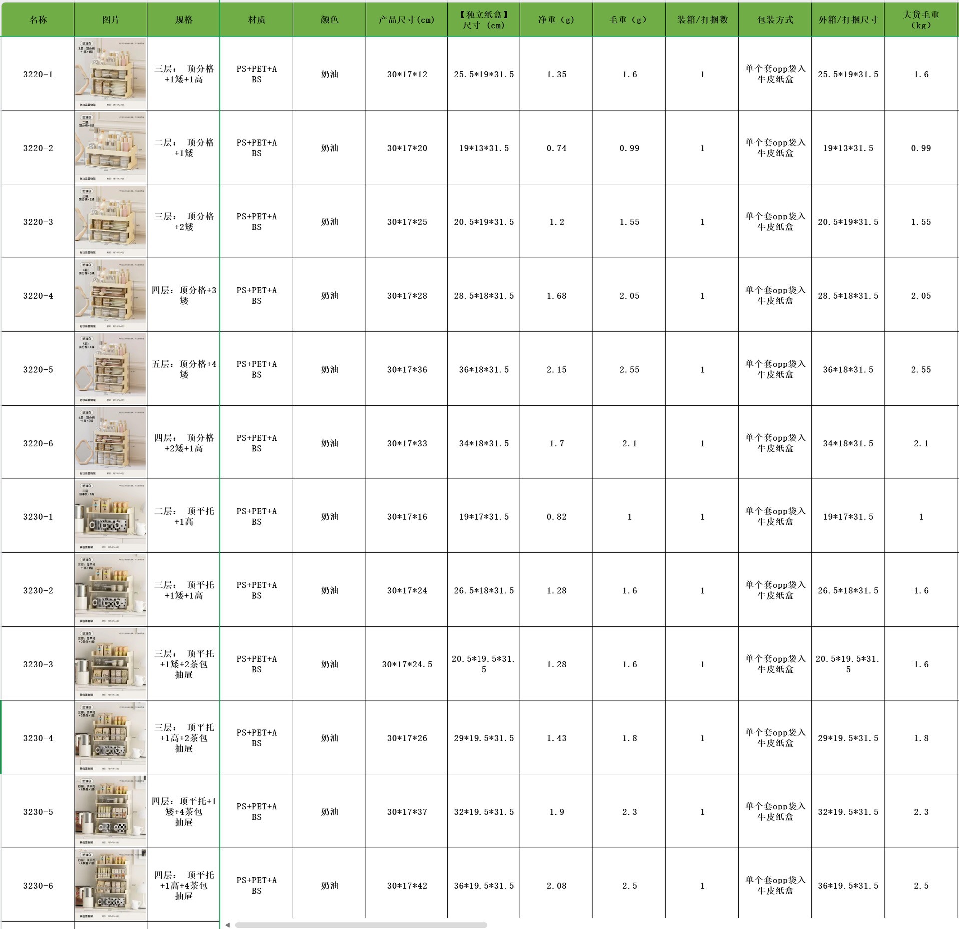Select cell with name 3230-4
The image size is (959, 929).
coord(38,738)
